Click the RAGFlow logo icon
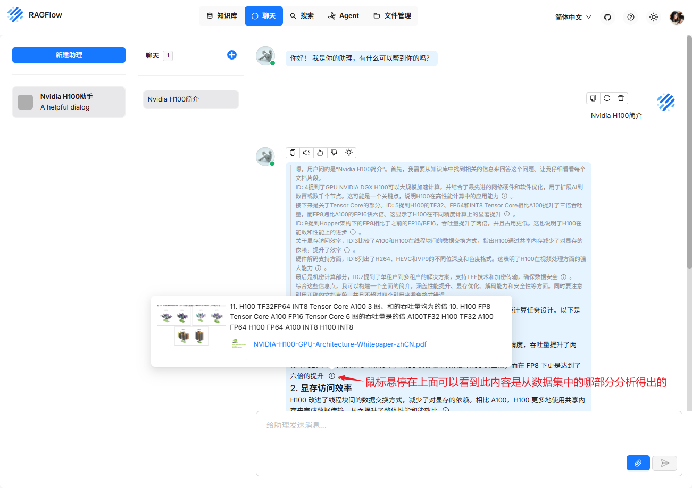692x488 pixels. 15,14
